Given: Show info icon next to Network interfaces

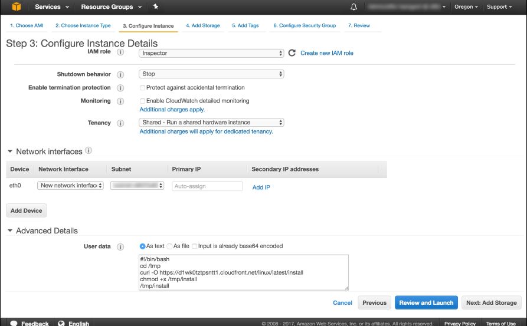Looking at the screenshot, I should 89,150.
